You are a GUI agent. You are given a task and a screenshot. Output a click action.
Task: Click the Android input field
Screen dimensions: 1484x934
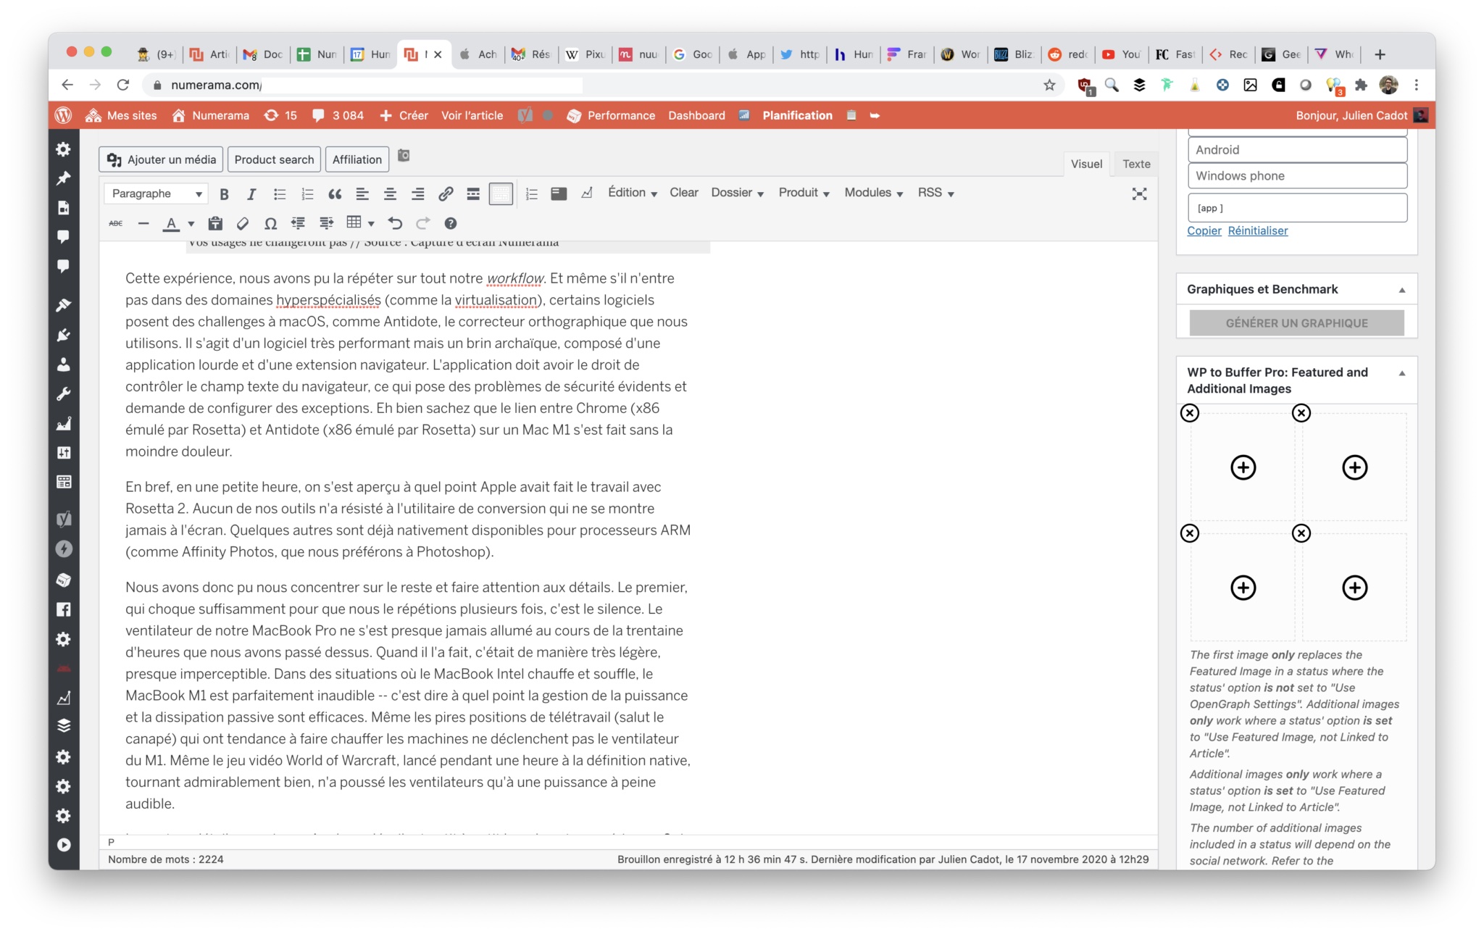click(x=1297, y=150)
